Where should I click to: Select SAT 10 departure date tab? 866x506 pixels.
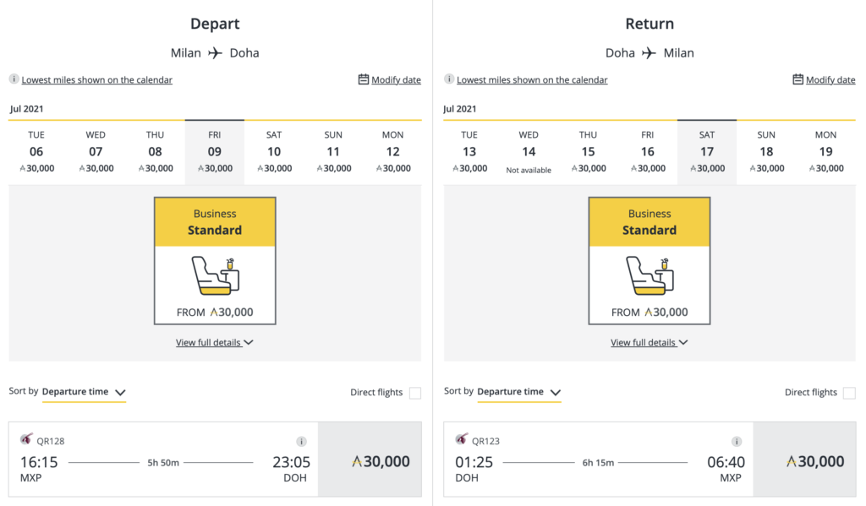pyautogui.click(x=274, y=152)
